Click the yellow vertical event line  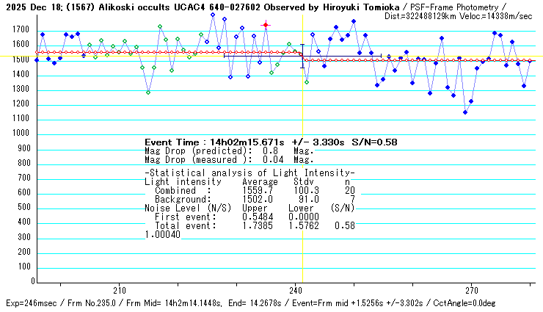coord(303,184)
